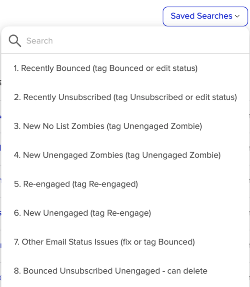This screenshot has height=287, width=250.
Task: Select 8. Bounced Unsubscribed Unengaged - can delete
Action: tap(125, 271)
